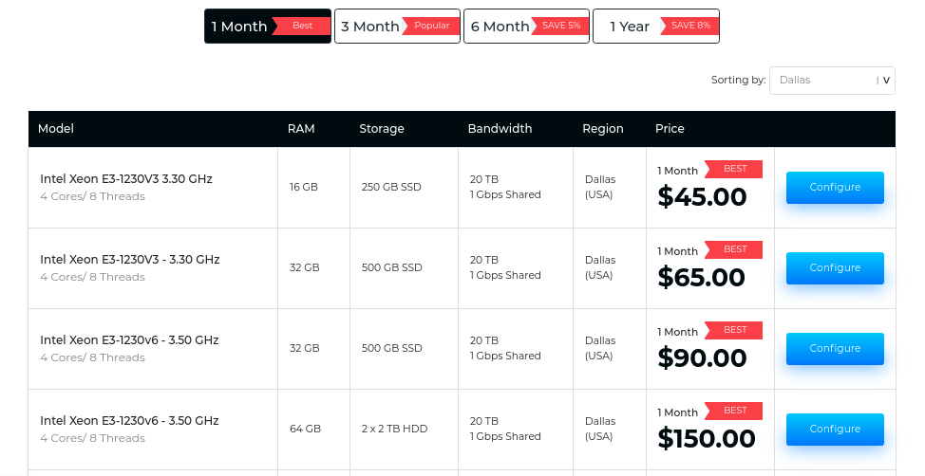Open the 1 Year billing tab
The height and width of the screenshot is (476, 925).
(x=656, y=26)
